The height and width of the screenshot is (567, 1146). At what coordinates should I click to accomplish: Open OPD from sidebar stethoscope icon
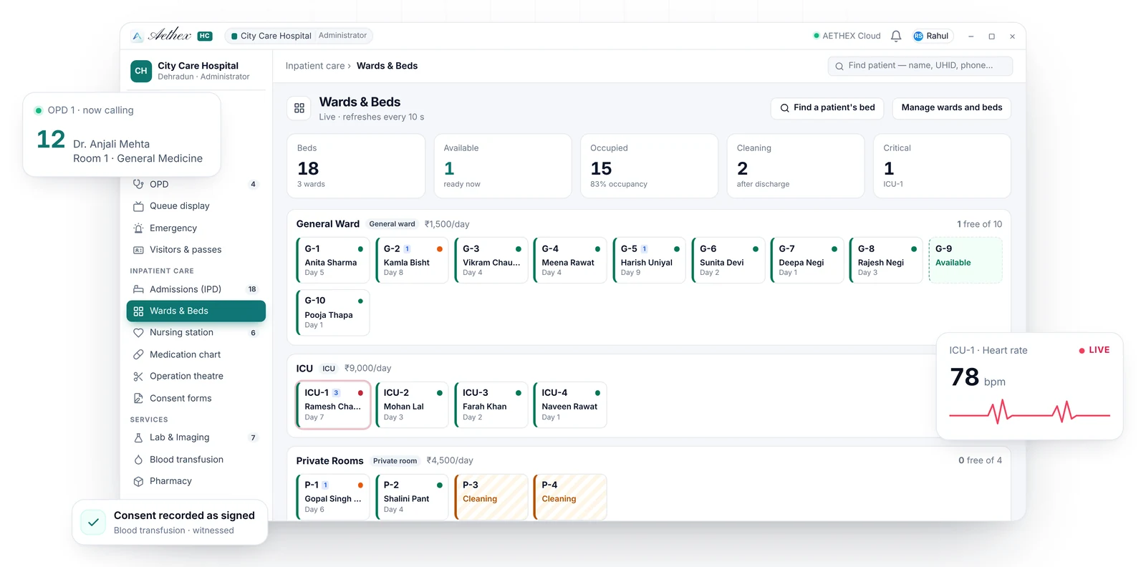138,184
